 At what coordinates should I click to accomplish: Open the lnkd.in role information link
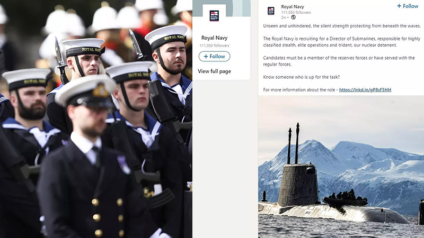point(365,90)
